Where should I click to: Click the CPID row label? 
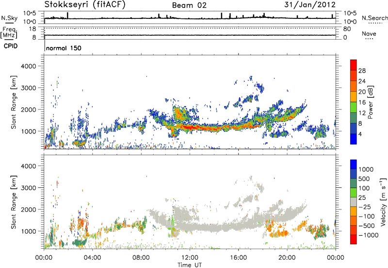click(11, 46)
